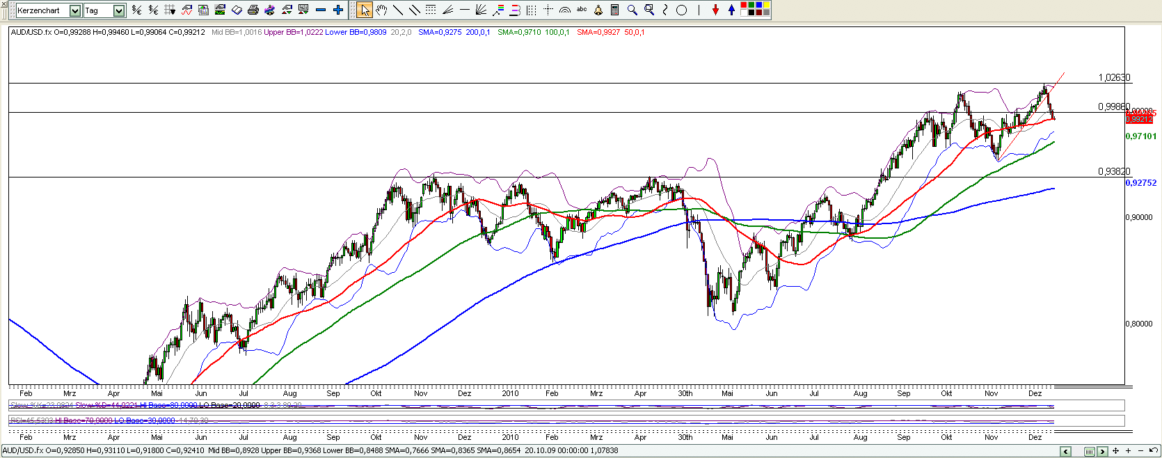
Task: Click the alarm bell icon
Action: pos(598,10)
